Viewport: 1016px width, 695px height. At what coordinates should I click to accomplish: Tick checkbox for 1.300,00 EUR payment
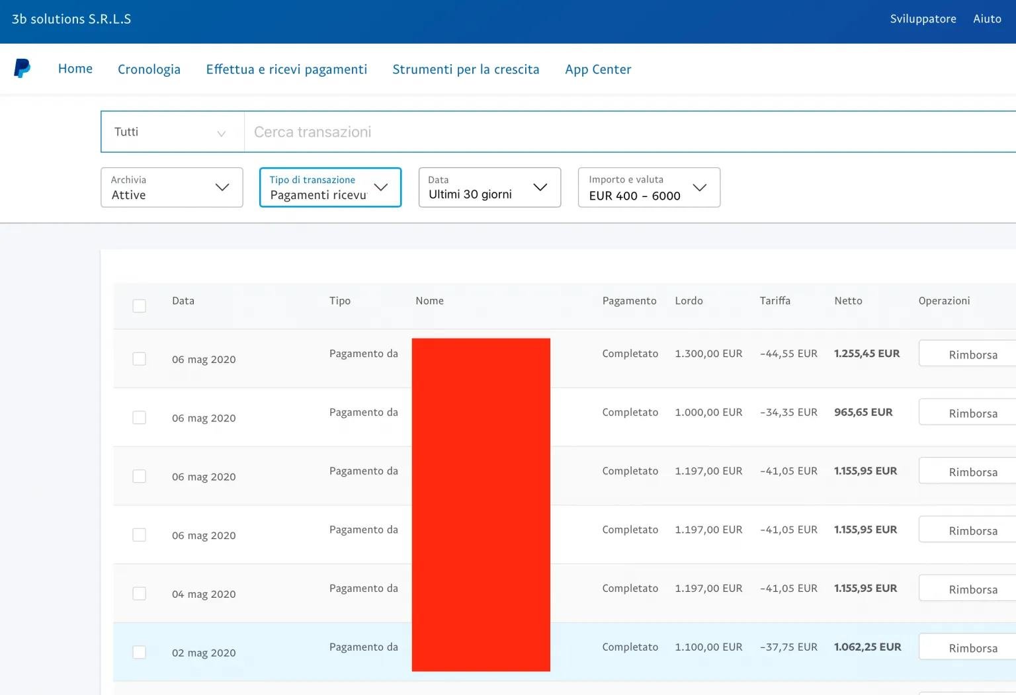pos(139,359)
